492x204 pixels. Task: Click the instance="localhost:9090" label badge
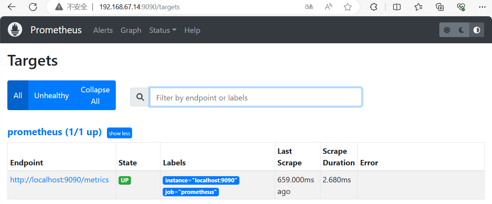click(x=201, y=180)
